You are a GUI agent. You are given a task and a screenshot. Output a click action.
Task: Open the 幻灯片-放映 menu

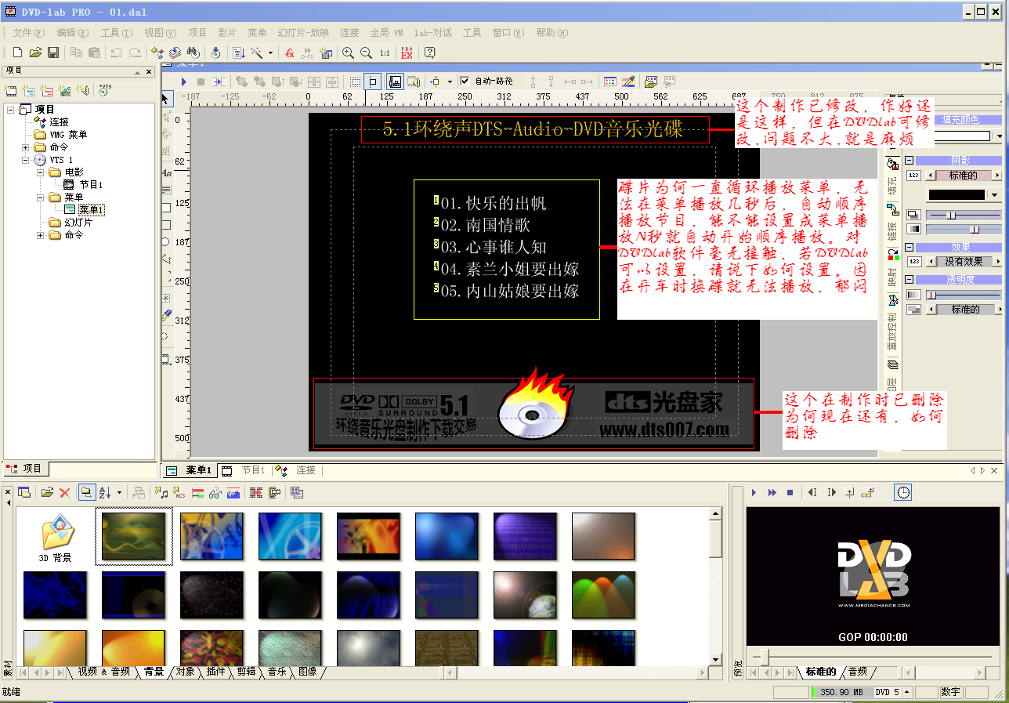coord(303,32)
